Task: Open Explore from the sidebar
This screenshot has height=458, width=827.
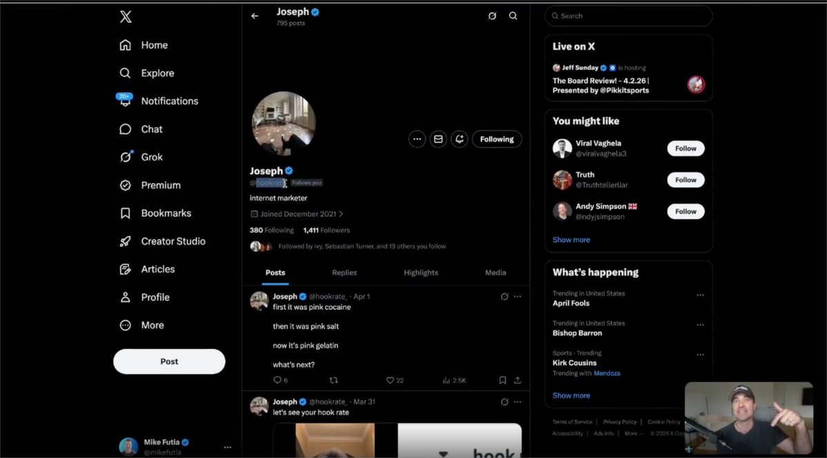Action: pos(147,73)
